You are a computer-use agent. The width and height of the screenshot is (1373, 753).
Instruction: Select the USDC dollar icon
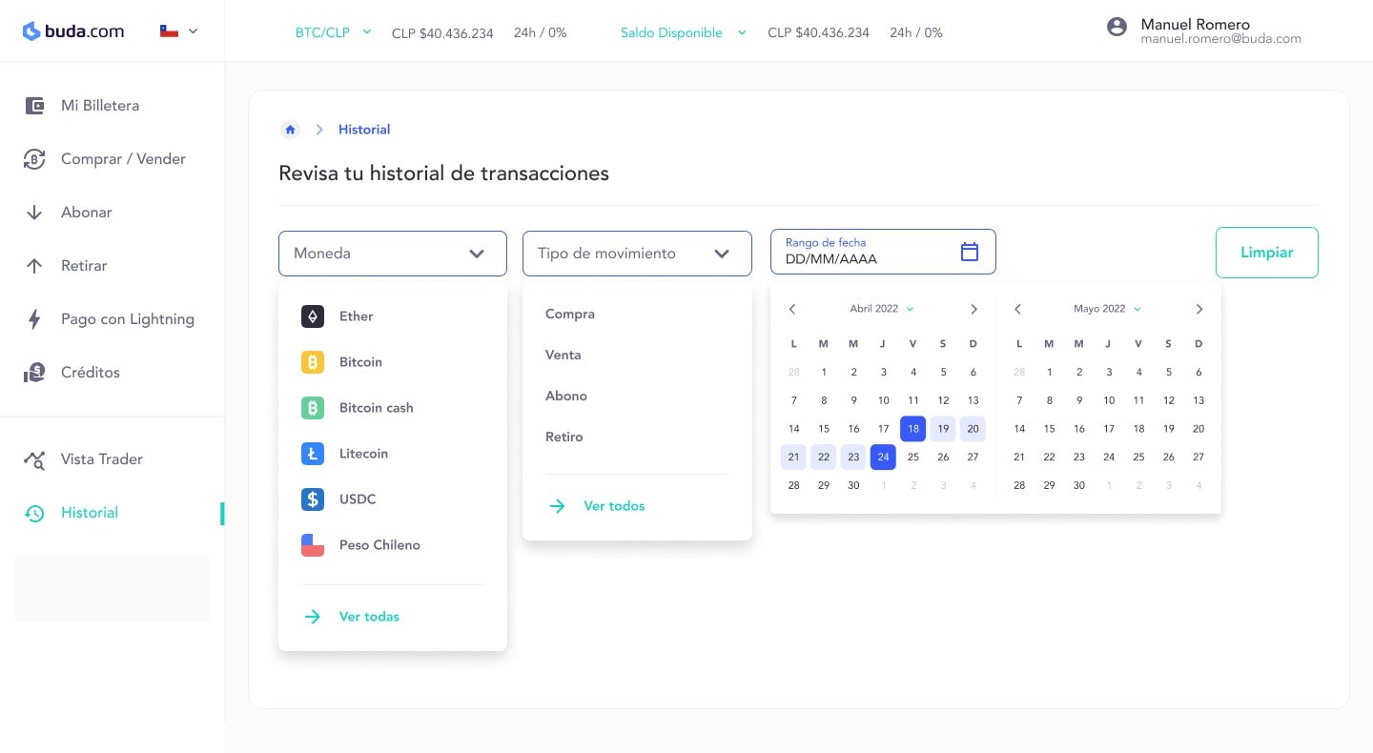click(313, 499)
